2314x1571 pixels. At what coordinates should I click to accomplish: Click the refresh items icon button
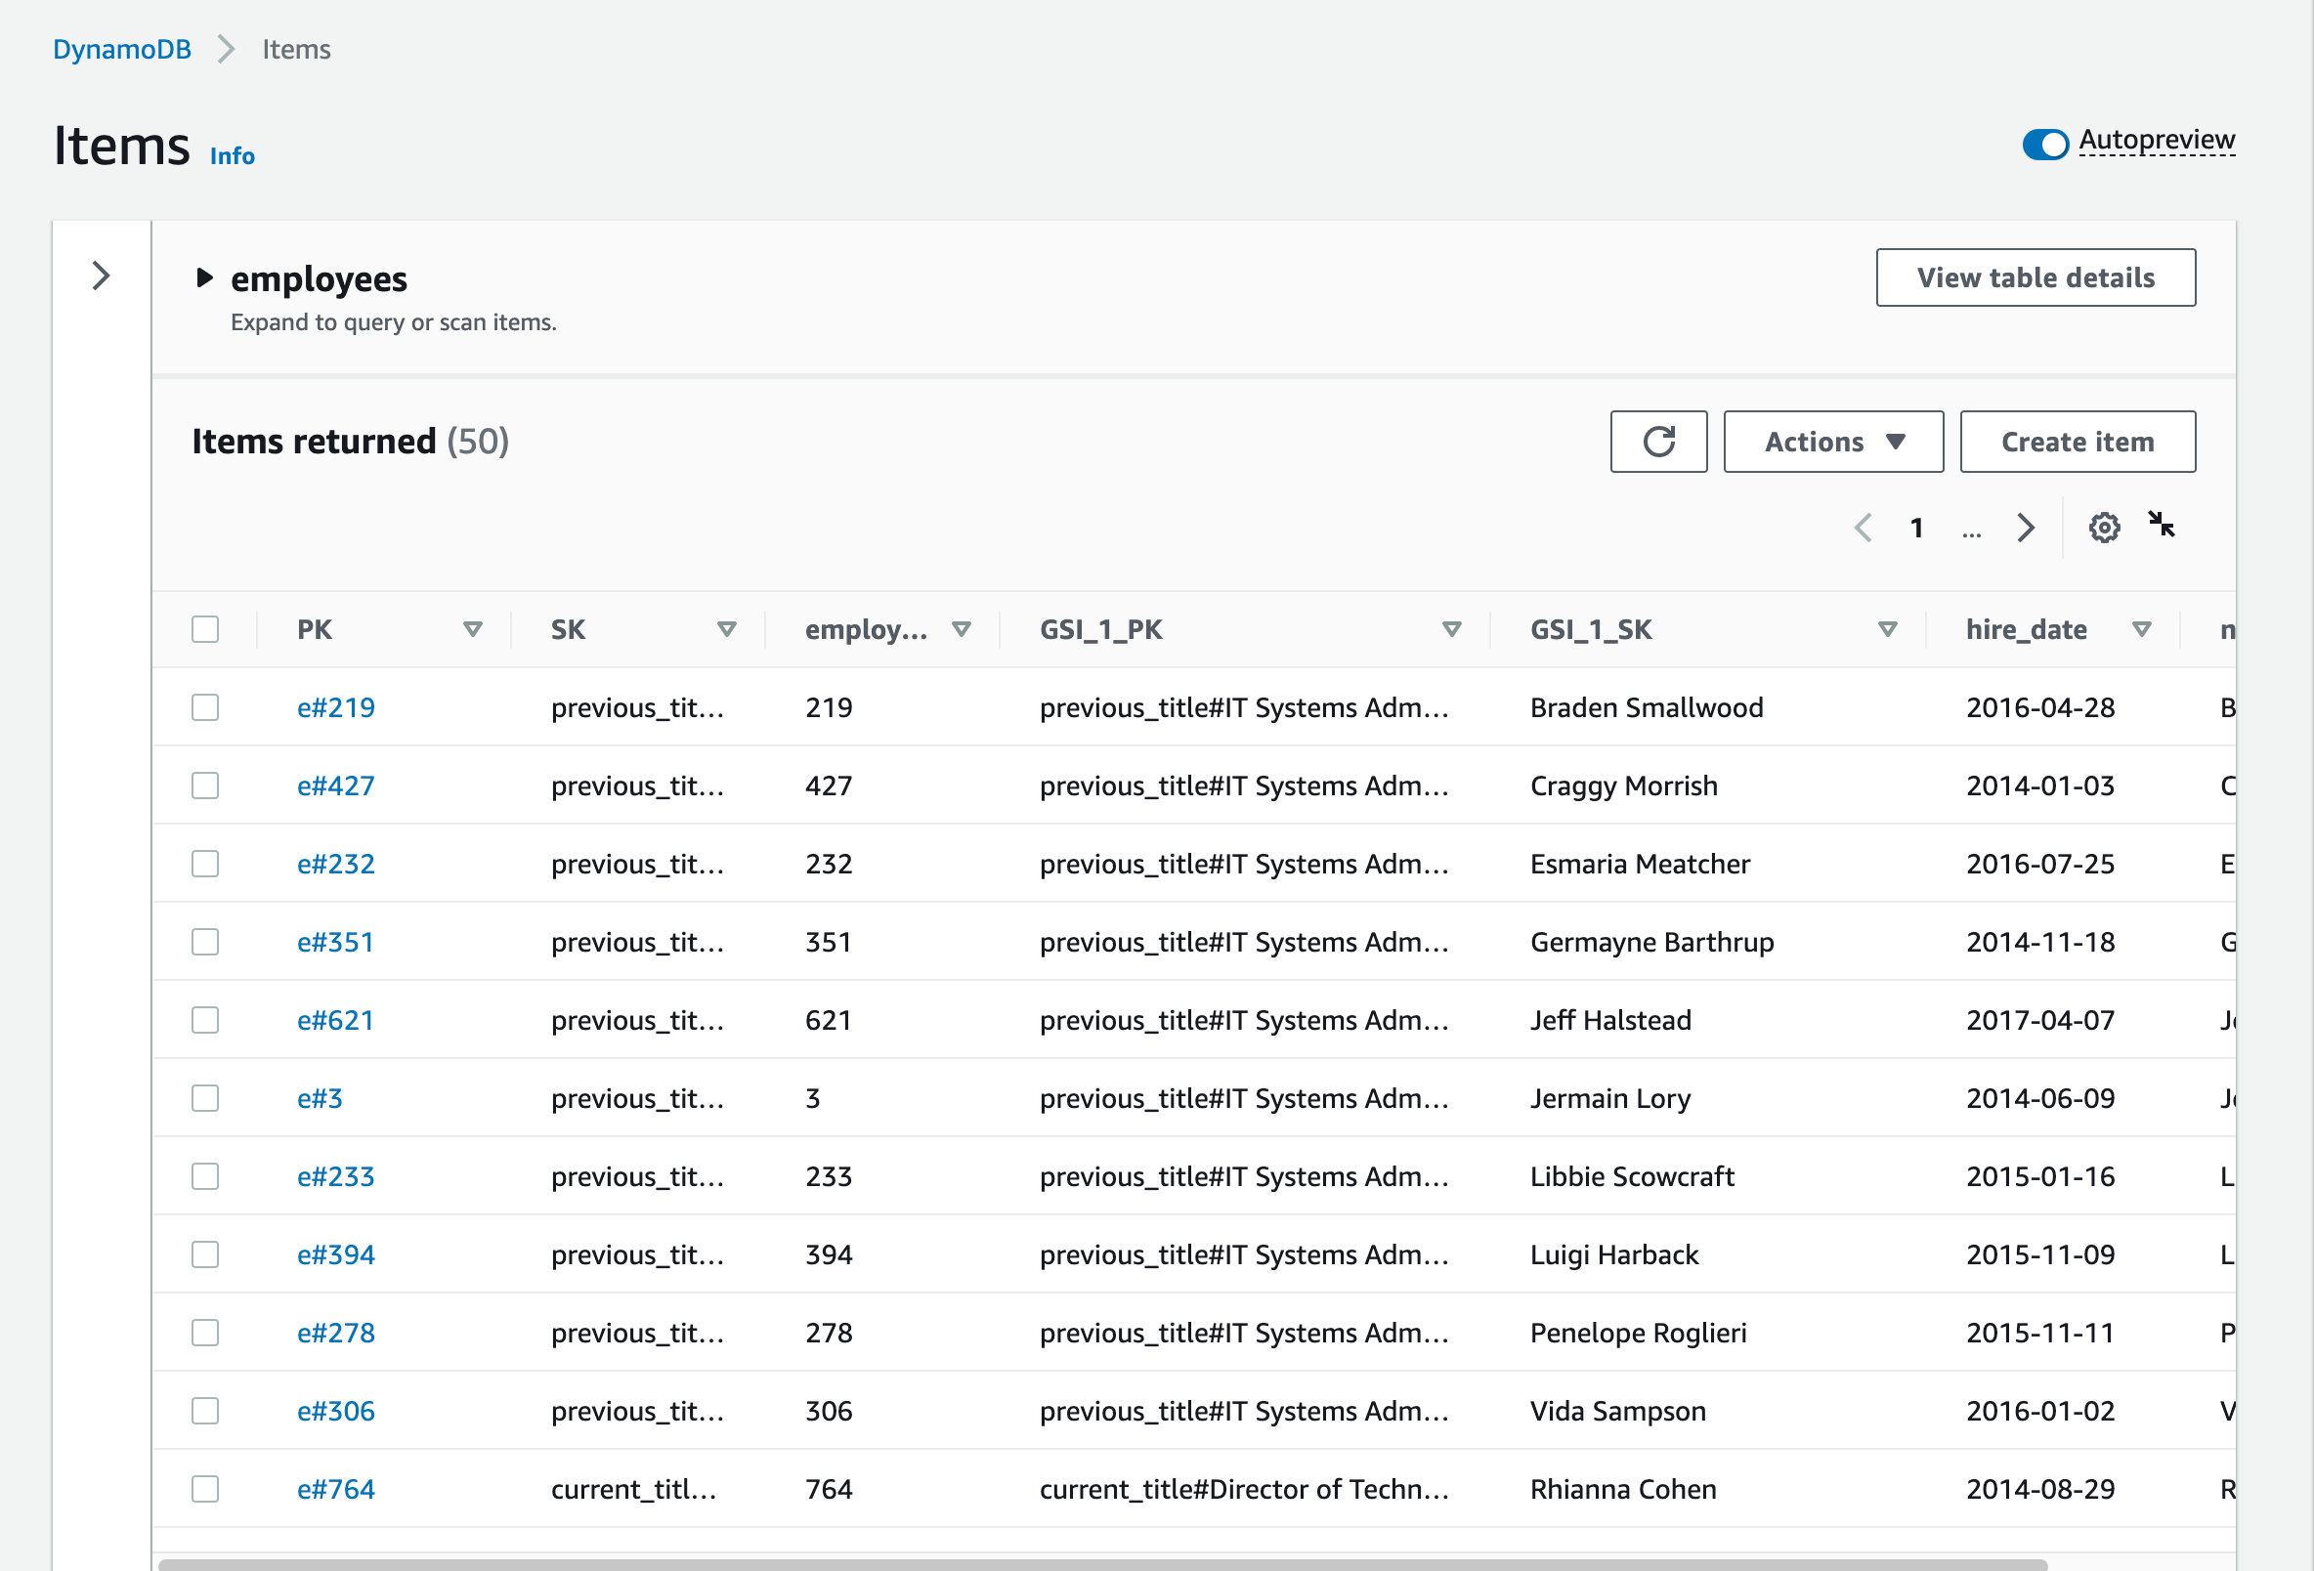tap(1658, 441)
